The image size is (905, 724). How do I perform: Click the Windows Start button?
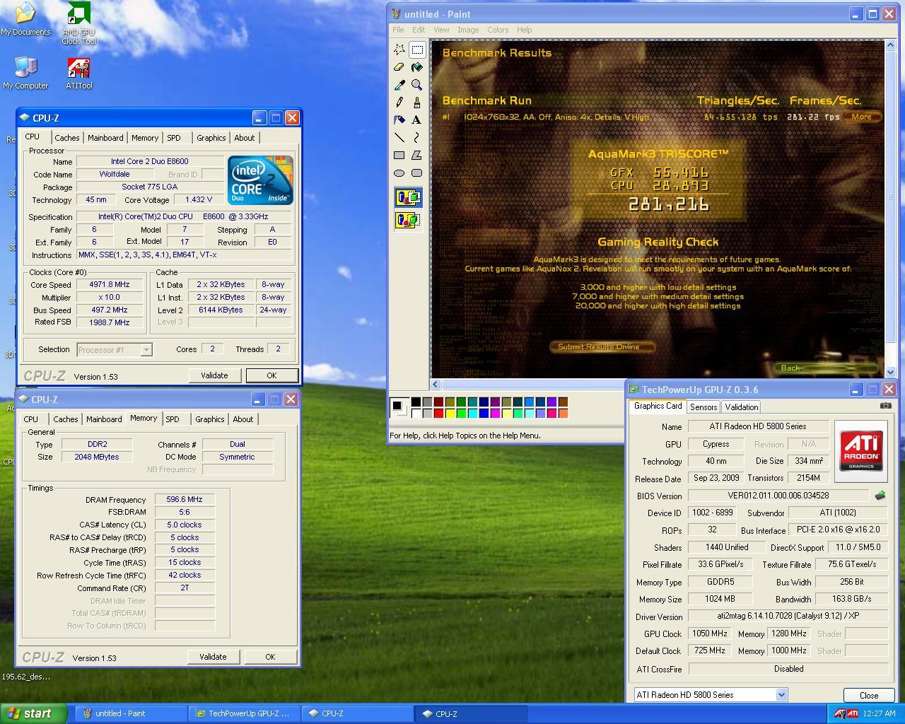pyautogui.click(x=33, y=713)
